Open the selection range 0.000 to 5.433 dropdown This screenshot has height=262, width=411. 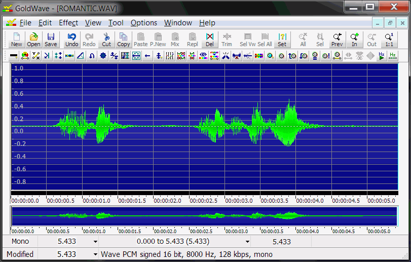click(247, 242)
